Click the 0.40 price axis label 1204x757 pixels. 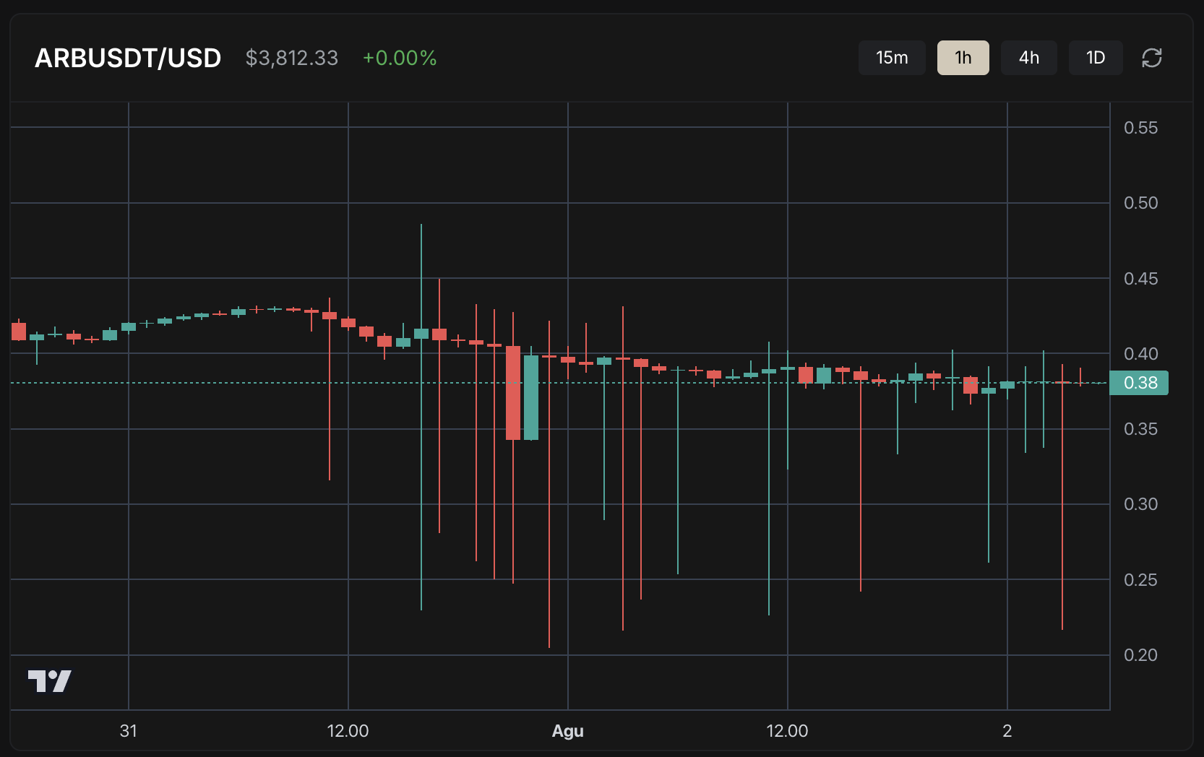pos(1140,354)
